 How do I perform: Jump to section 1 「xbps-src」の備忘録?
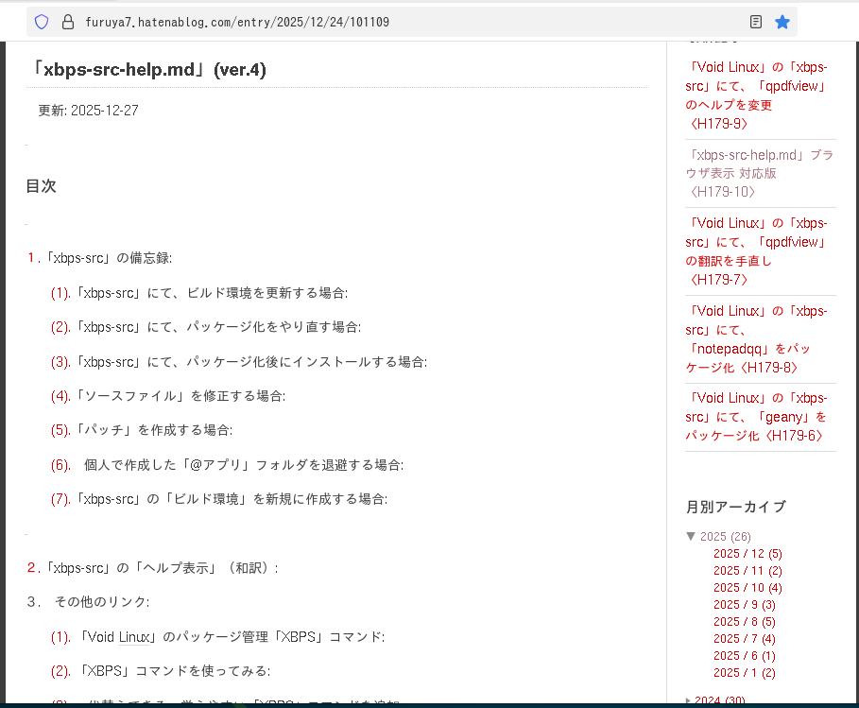pos(100,257)
